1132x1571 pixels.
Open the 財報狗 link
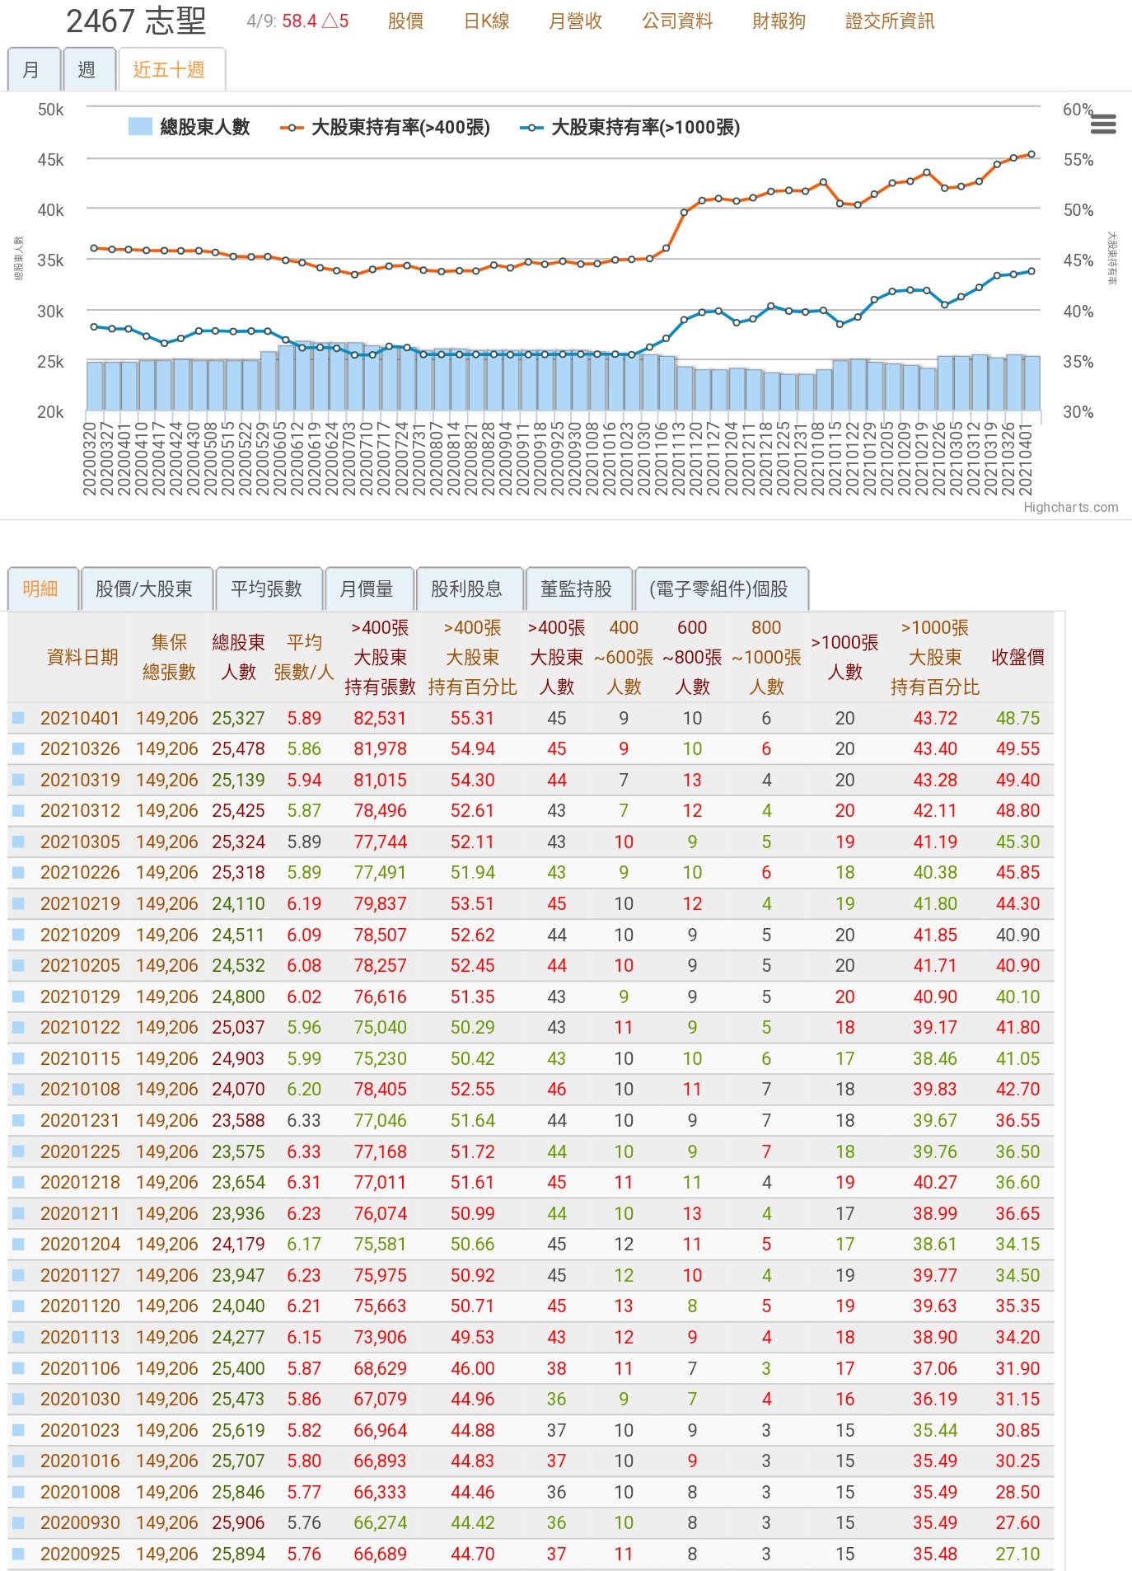[779, 21]
